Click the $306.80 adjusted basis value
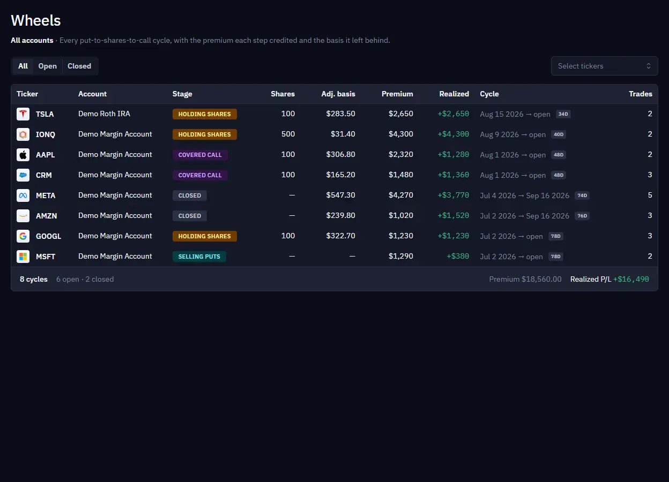 click(340, 154)
